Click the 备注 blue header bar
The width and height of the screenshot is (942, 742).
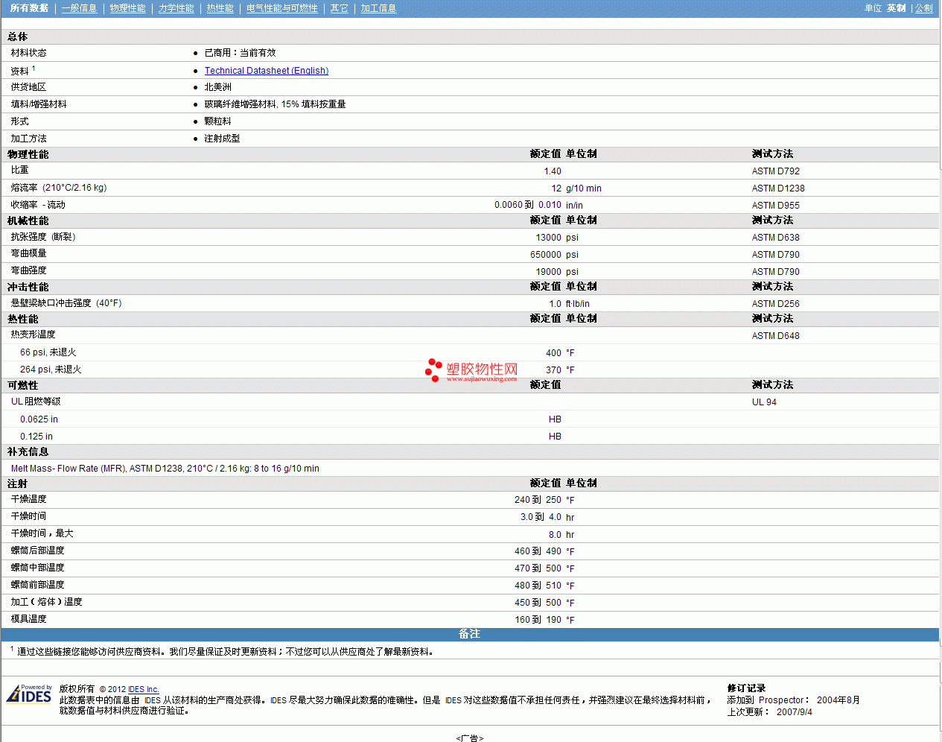469,634
